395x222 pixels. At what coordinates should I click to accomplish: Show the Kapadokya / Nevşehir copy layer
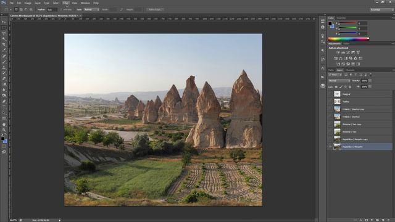(x=330, y=139)
